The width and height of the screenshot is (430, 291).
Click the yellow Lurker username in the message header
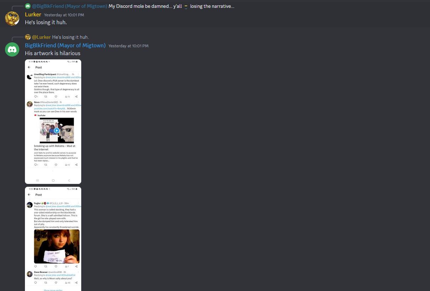point(33,15)
